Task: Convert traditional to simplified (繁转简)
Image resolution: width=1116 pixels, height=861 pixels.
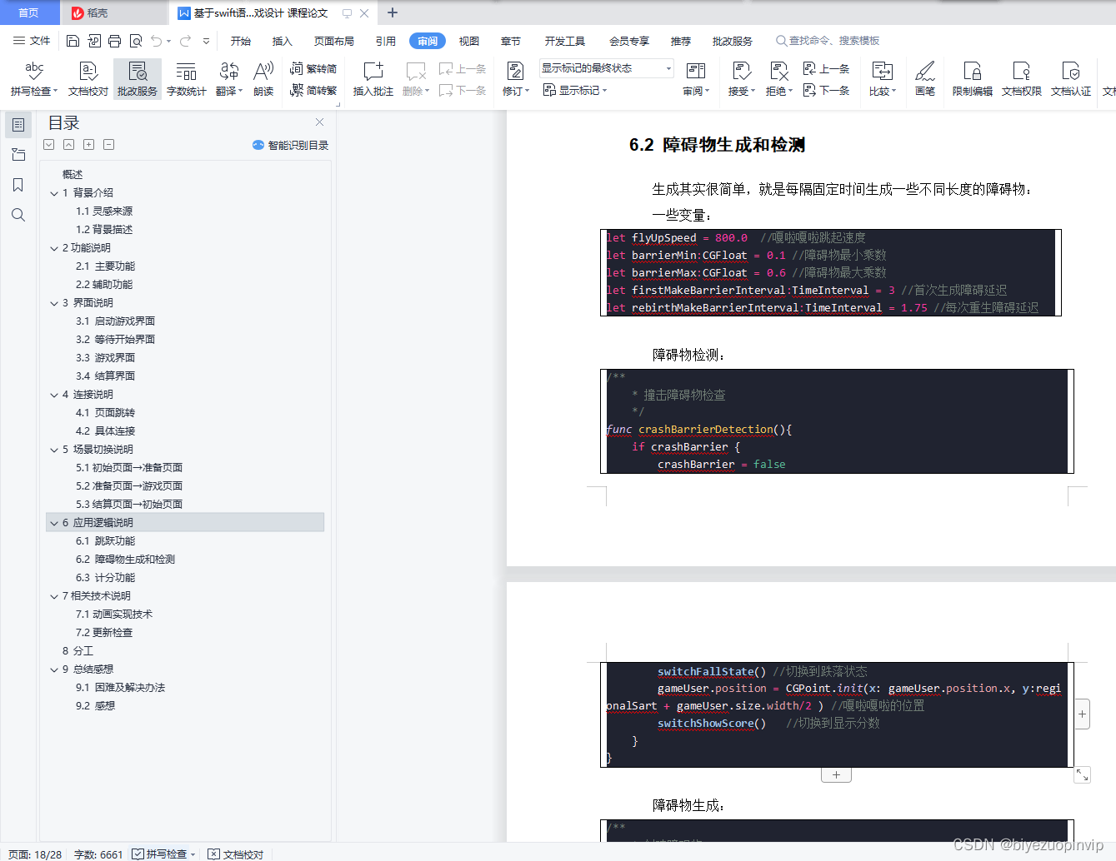Action: [313, 69]
